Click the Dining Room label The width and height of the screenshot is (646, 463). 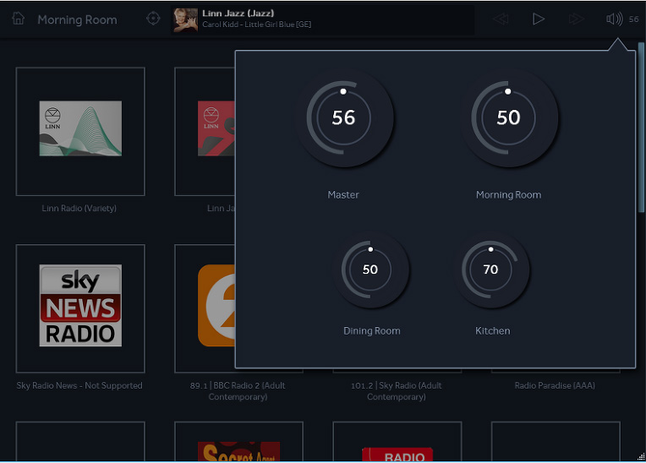click(371, 331)
